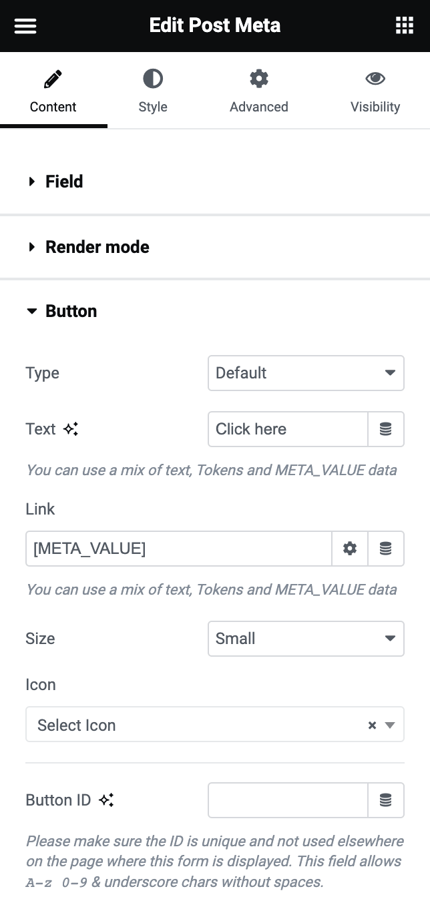Open Link options gear icon

(x=350, y=549)
